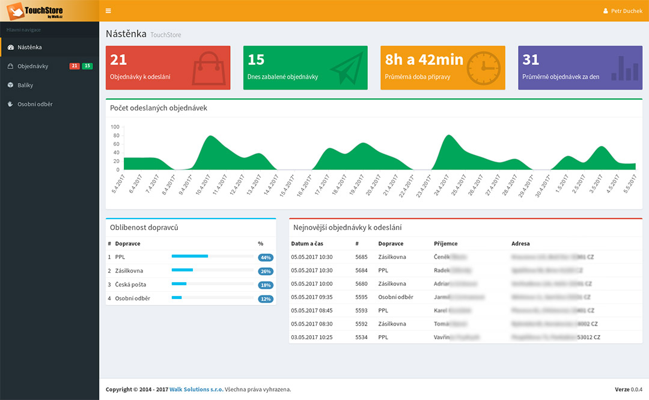
Task: Click the 5.5.2017 label on chart axis
Action: coord(630,184)
